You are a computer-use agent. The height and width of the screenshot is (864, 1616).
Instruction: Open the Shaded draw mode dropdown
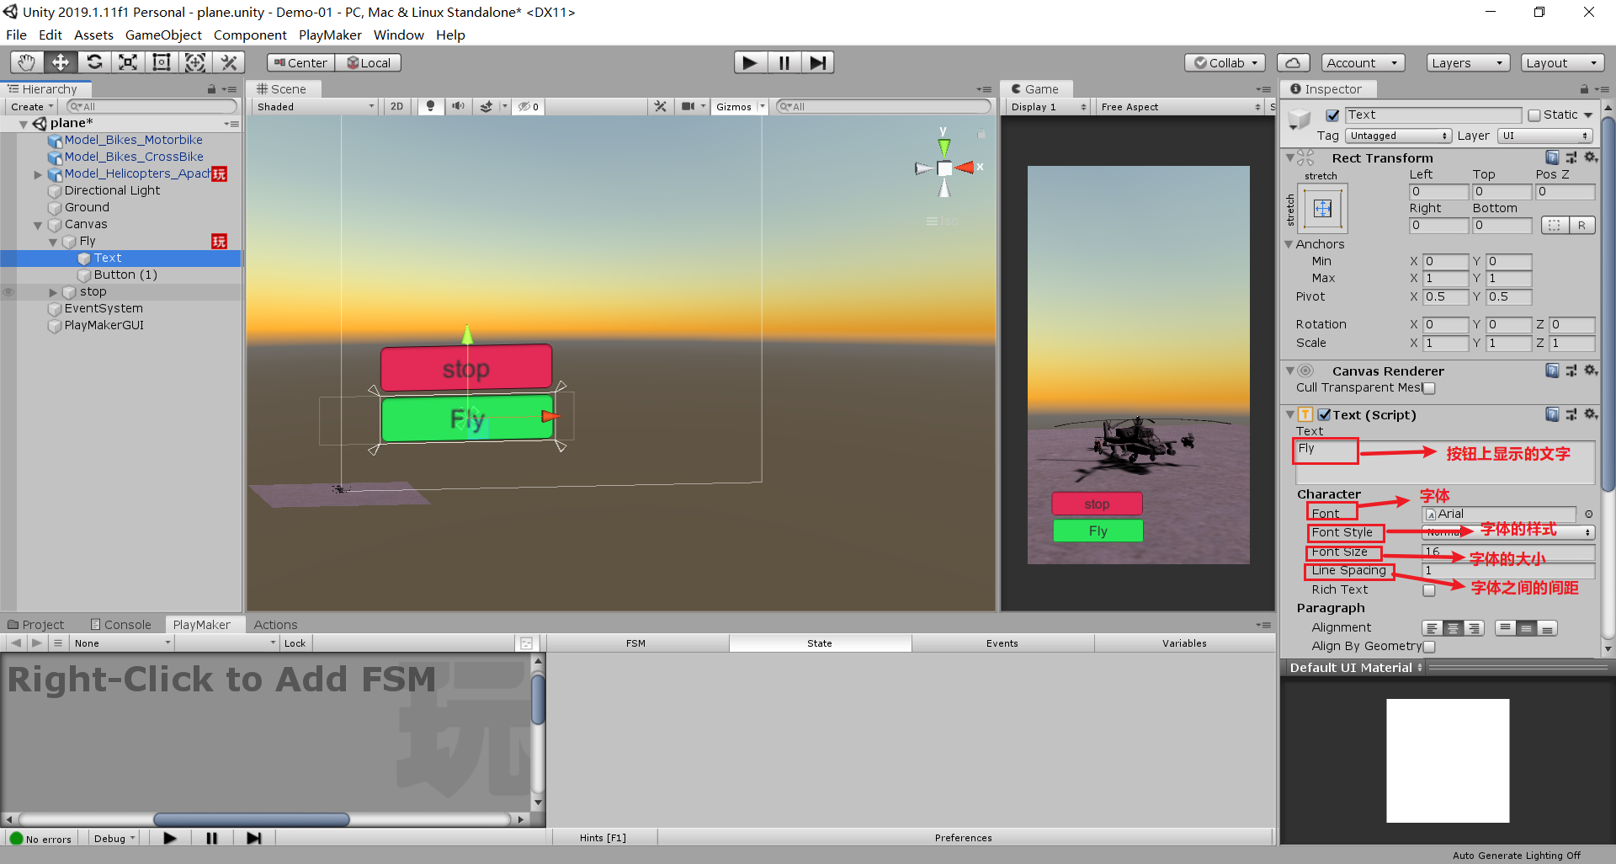[x=316, y=106]
